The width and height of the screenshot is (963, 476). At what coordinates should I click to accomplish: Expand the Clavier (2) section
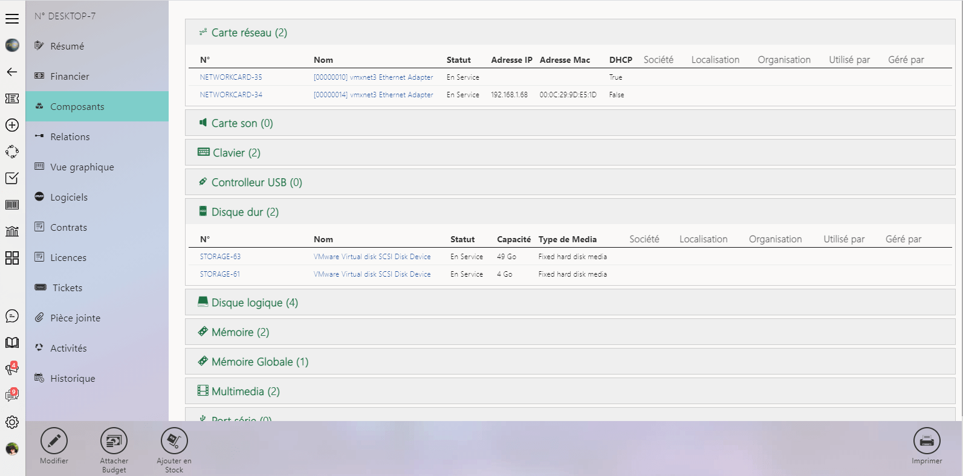tap(236, 153)
